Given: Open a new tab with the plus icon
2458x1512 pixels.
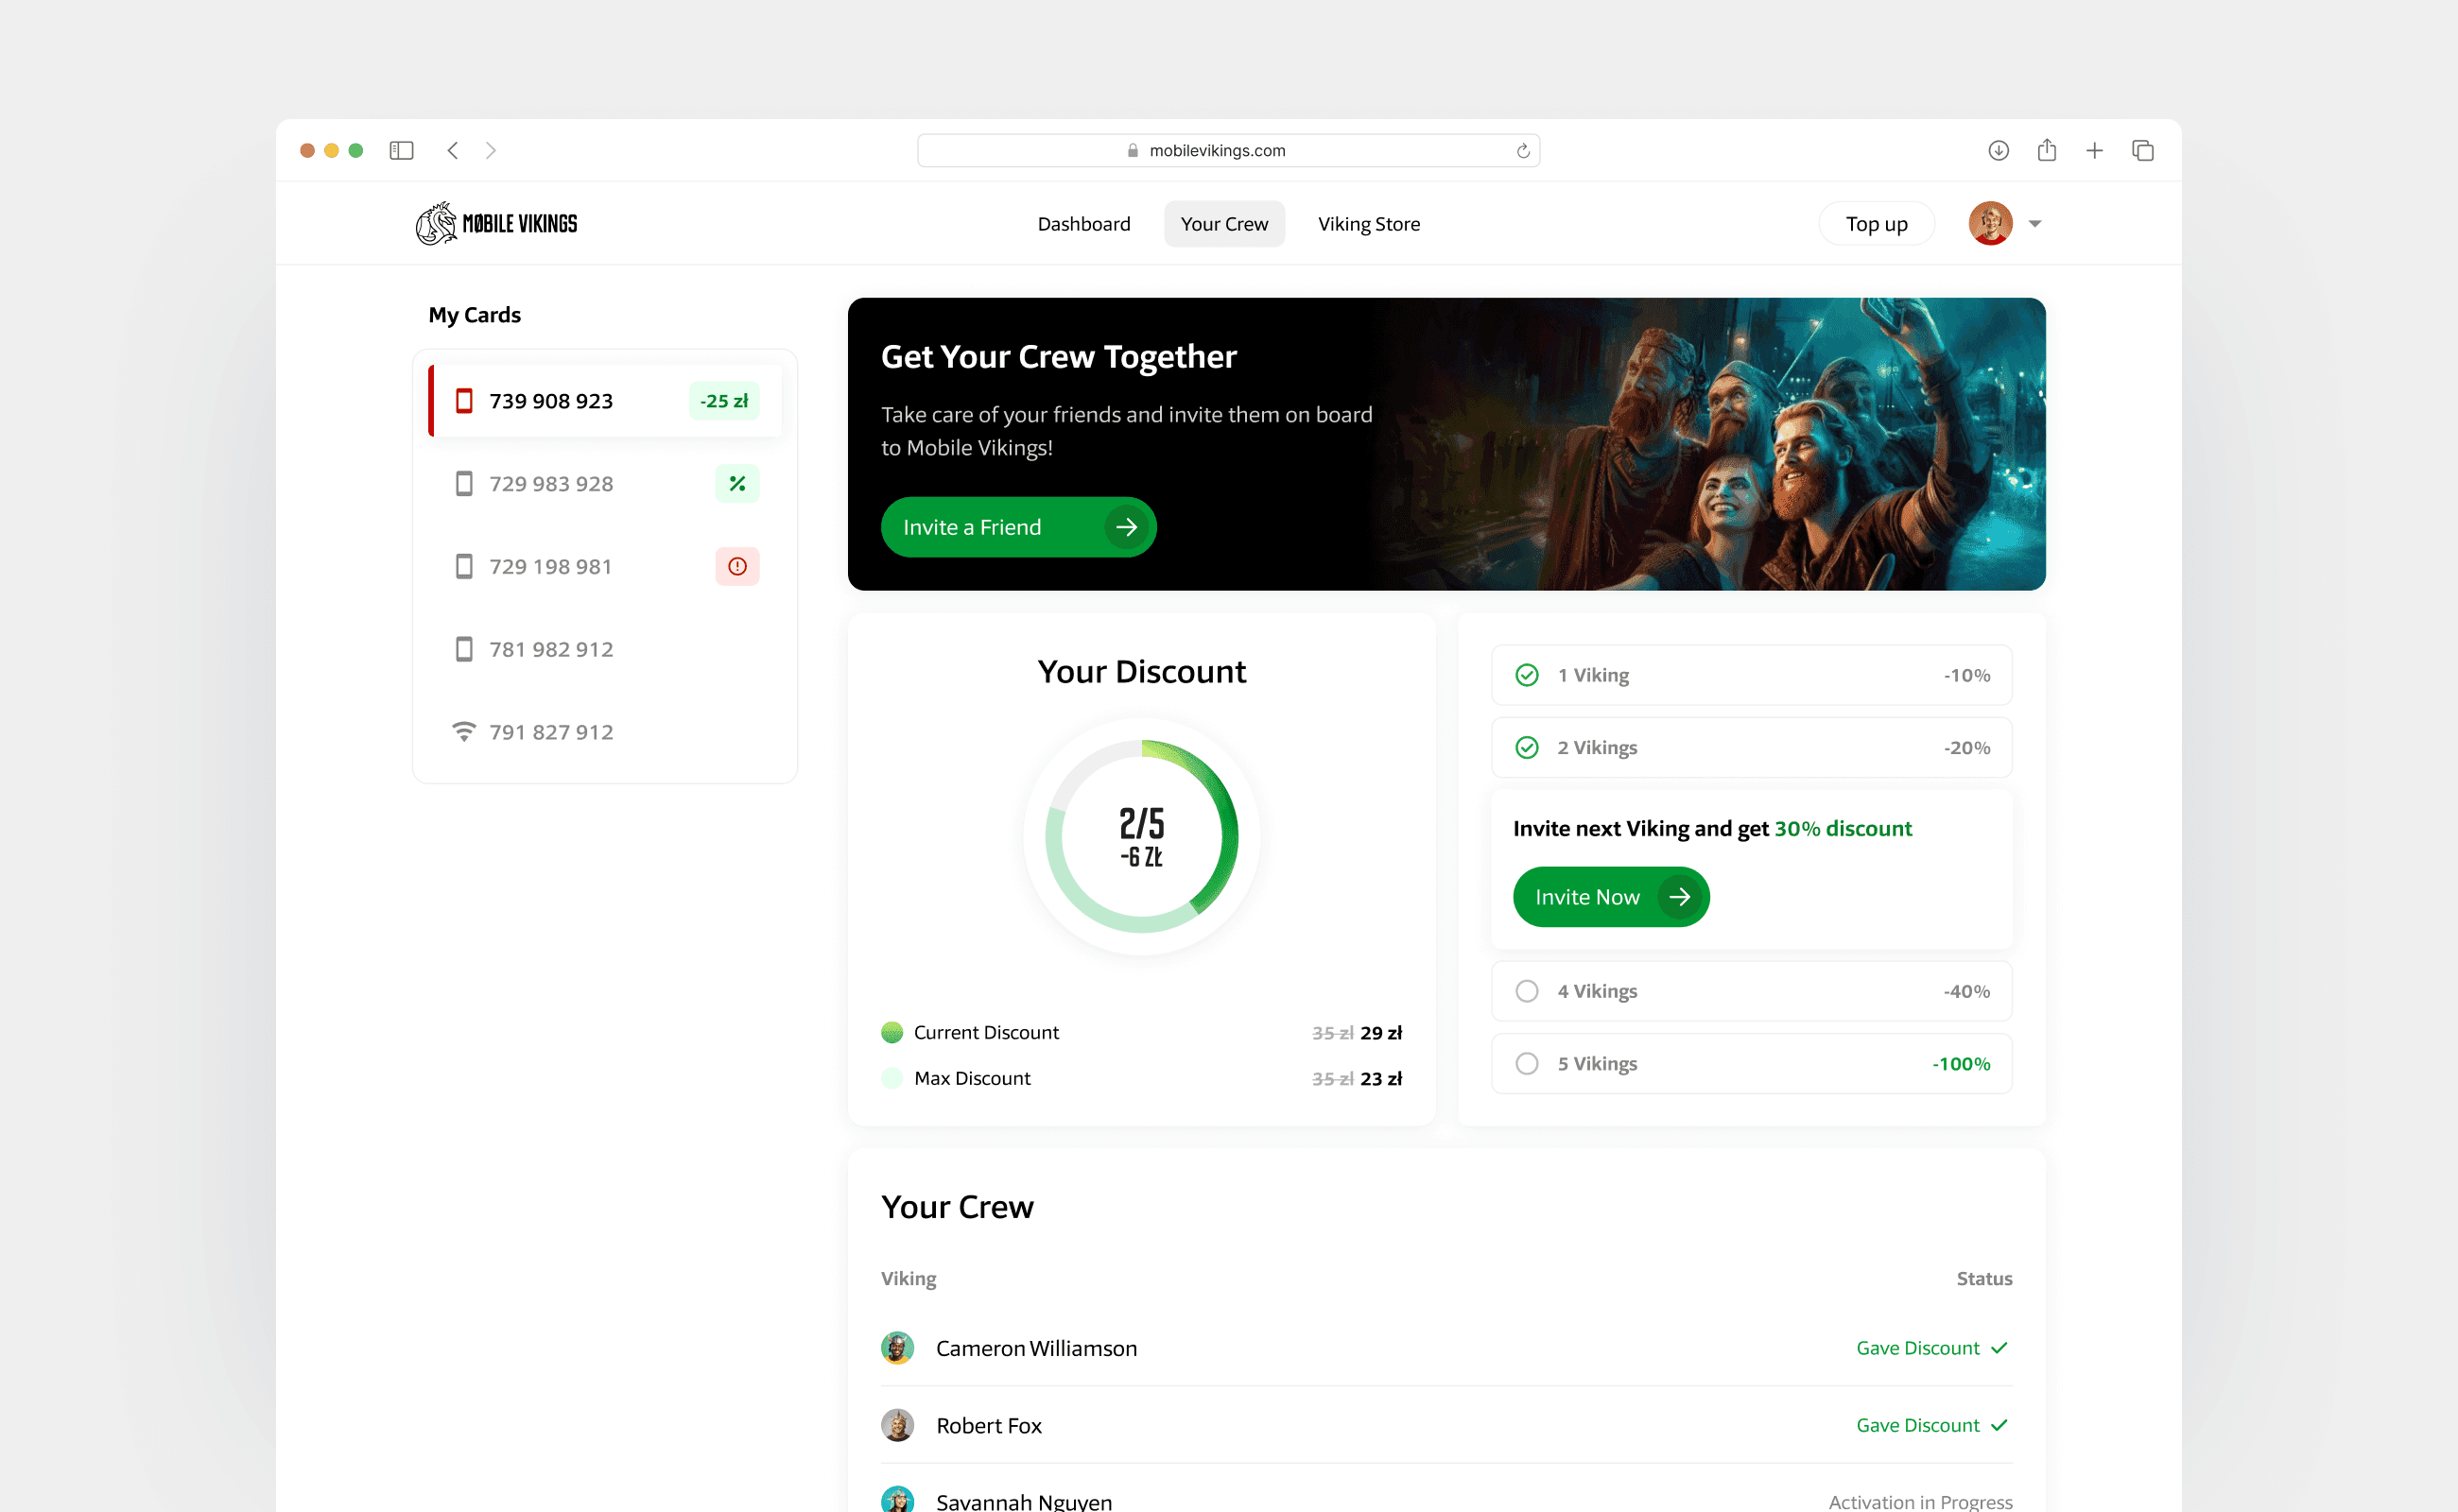Looking at the screenshot, I should click(2094, 150).
